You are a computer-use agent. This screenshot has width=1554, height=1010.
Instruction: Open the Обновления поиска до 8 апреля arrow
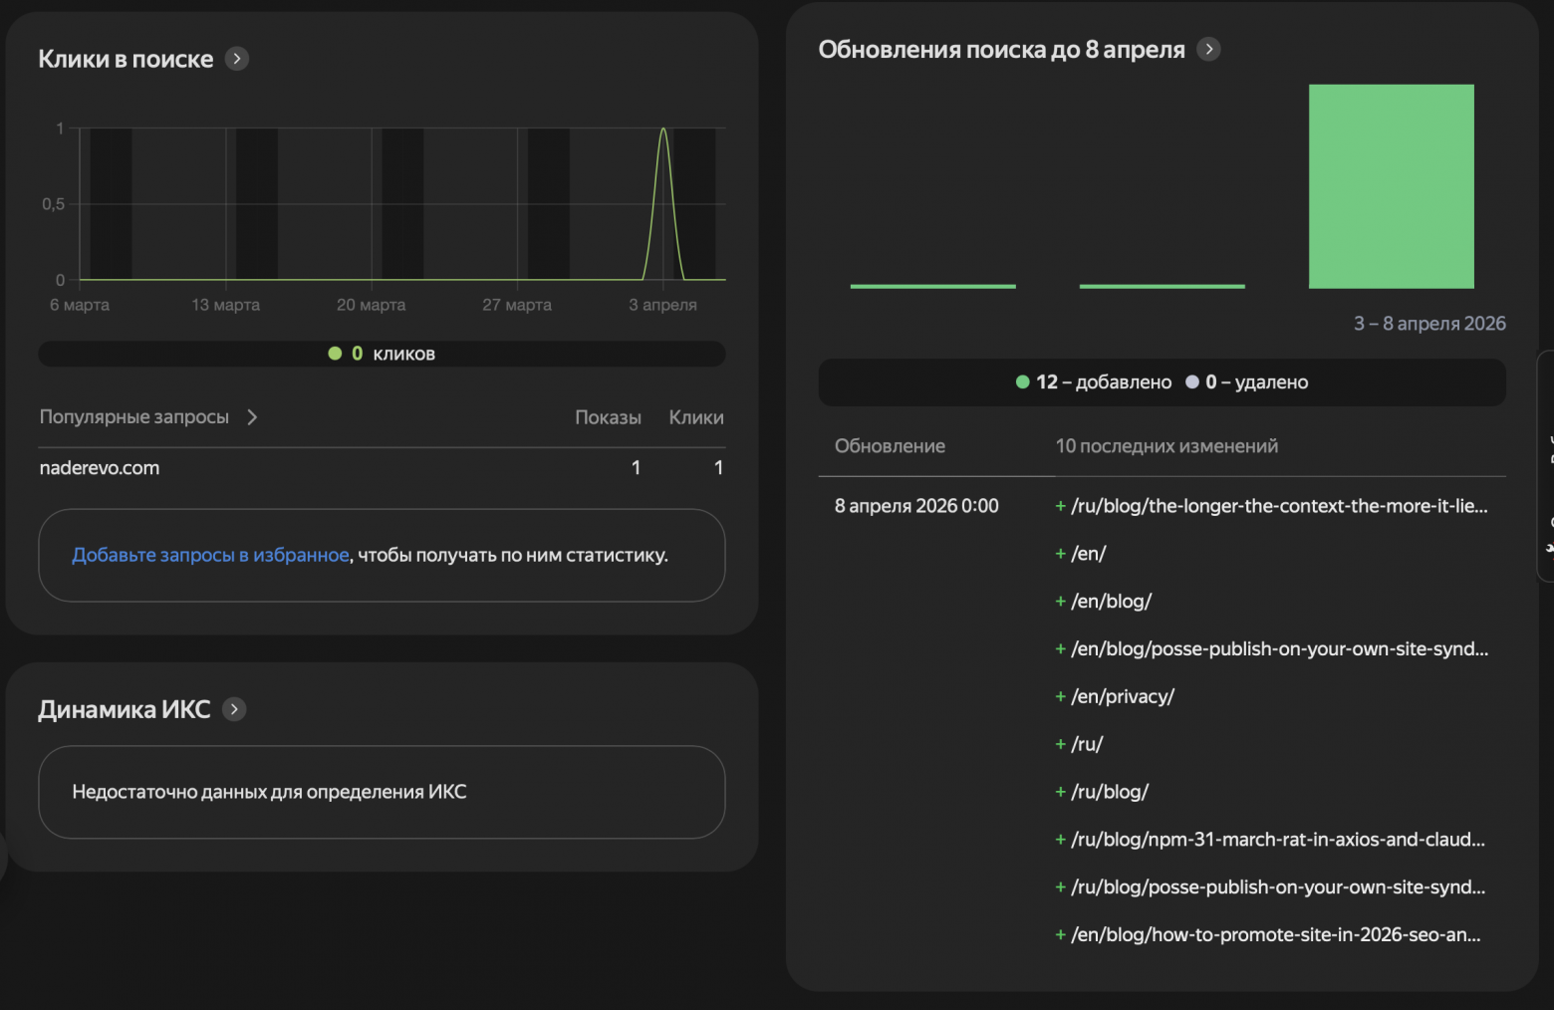click(x=1208, y=49)
